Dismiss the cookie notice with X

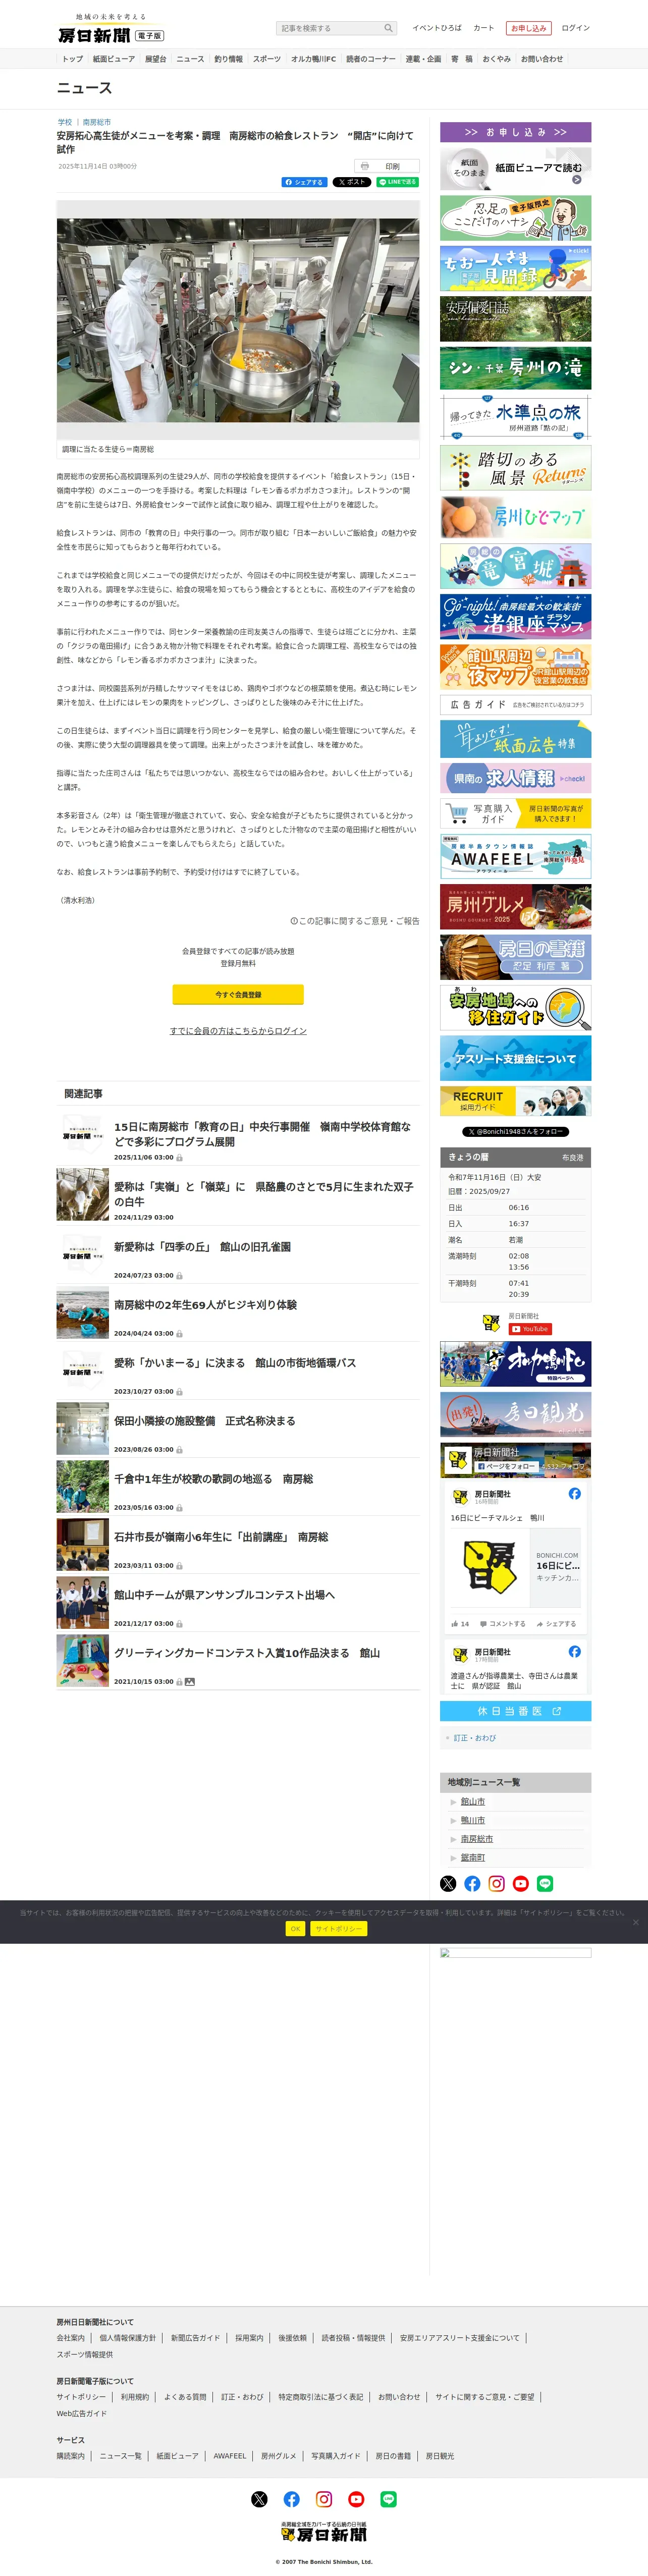pyautogui.click(x=635, y=1922)
